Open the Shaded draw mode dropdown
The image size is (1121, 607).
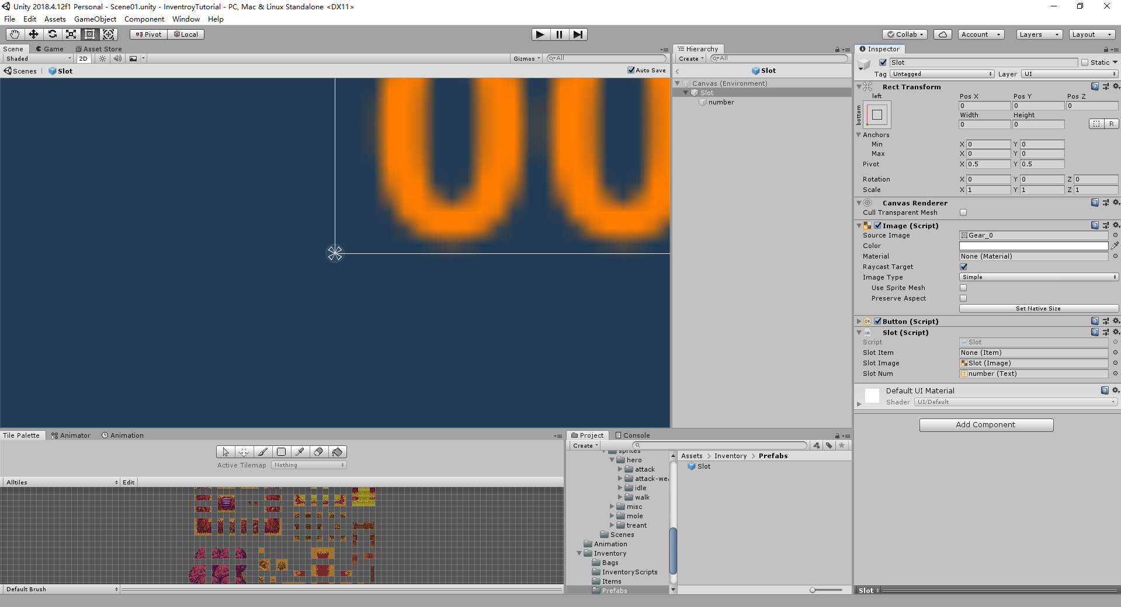(x=37, y=58)
